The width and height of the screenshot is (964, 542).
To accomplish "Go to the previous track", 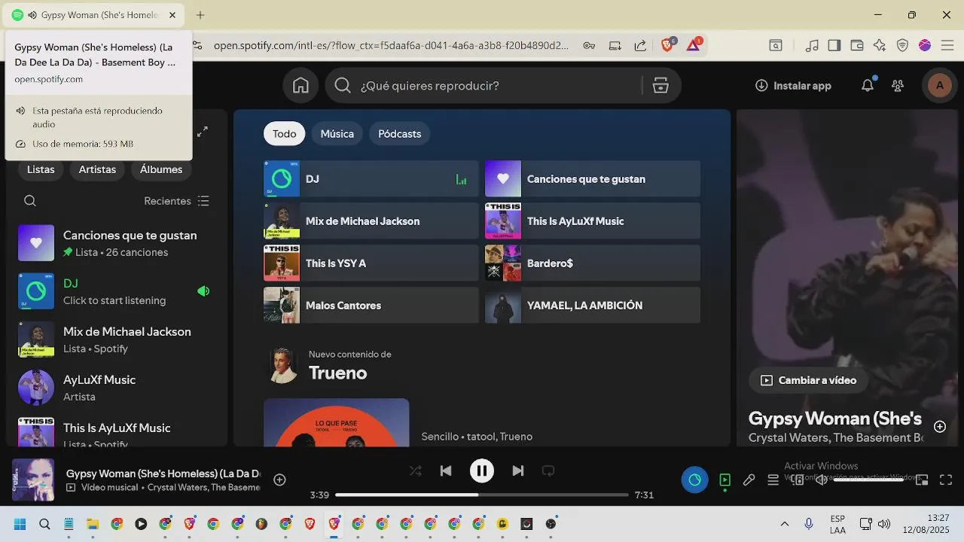I will (x=446, y=470).
